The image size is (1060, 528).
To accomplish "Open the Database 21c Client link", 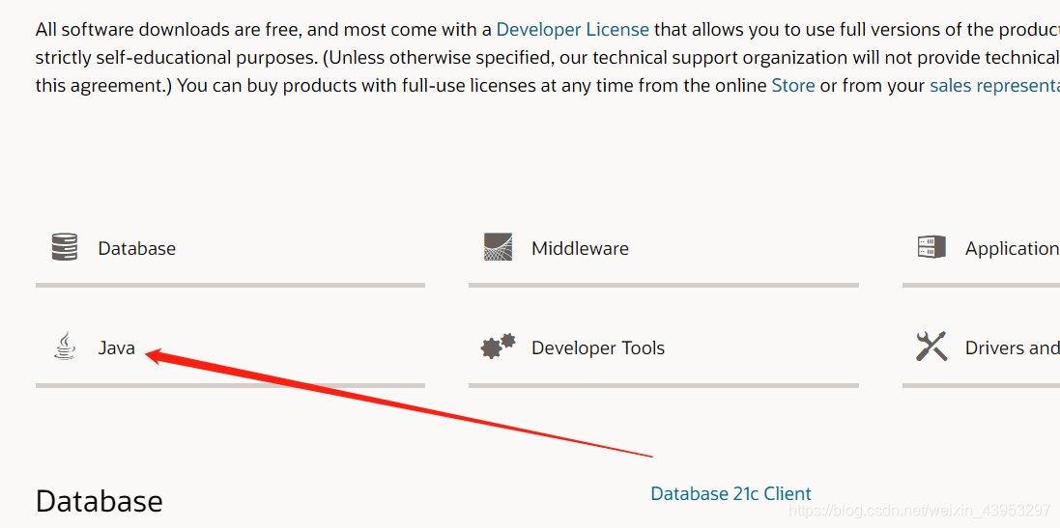I will click(731, 493).
